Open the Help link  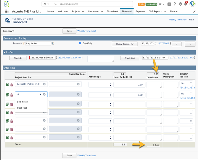pos(191,20)
